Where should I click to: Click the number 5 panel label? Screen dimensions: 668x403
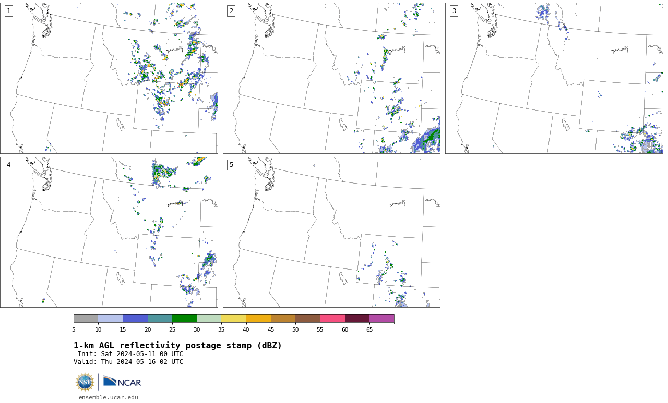(231, 165)
